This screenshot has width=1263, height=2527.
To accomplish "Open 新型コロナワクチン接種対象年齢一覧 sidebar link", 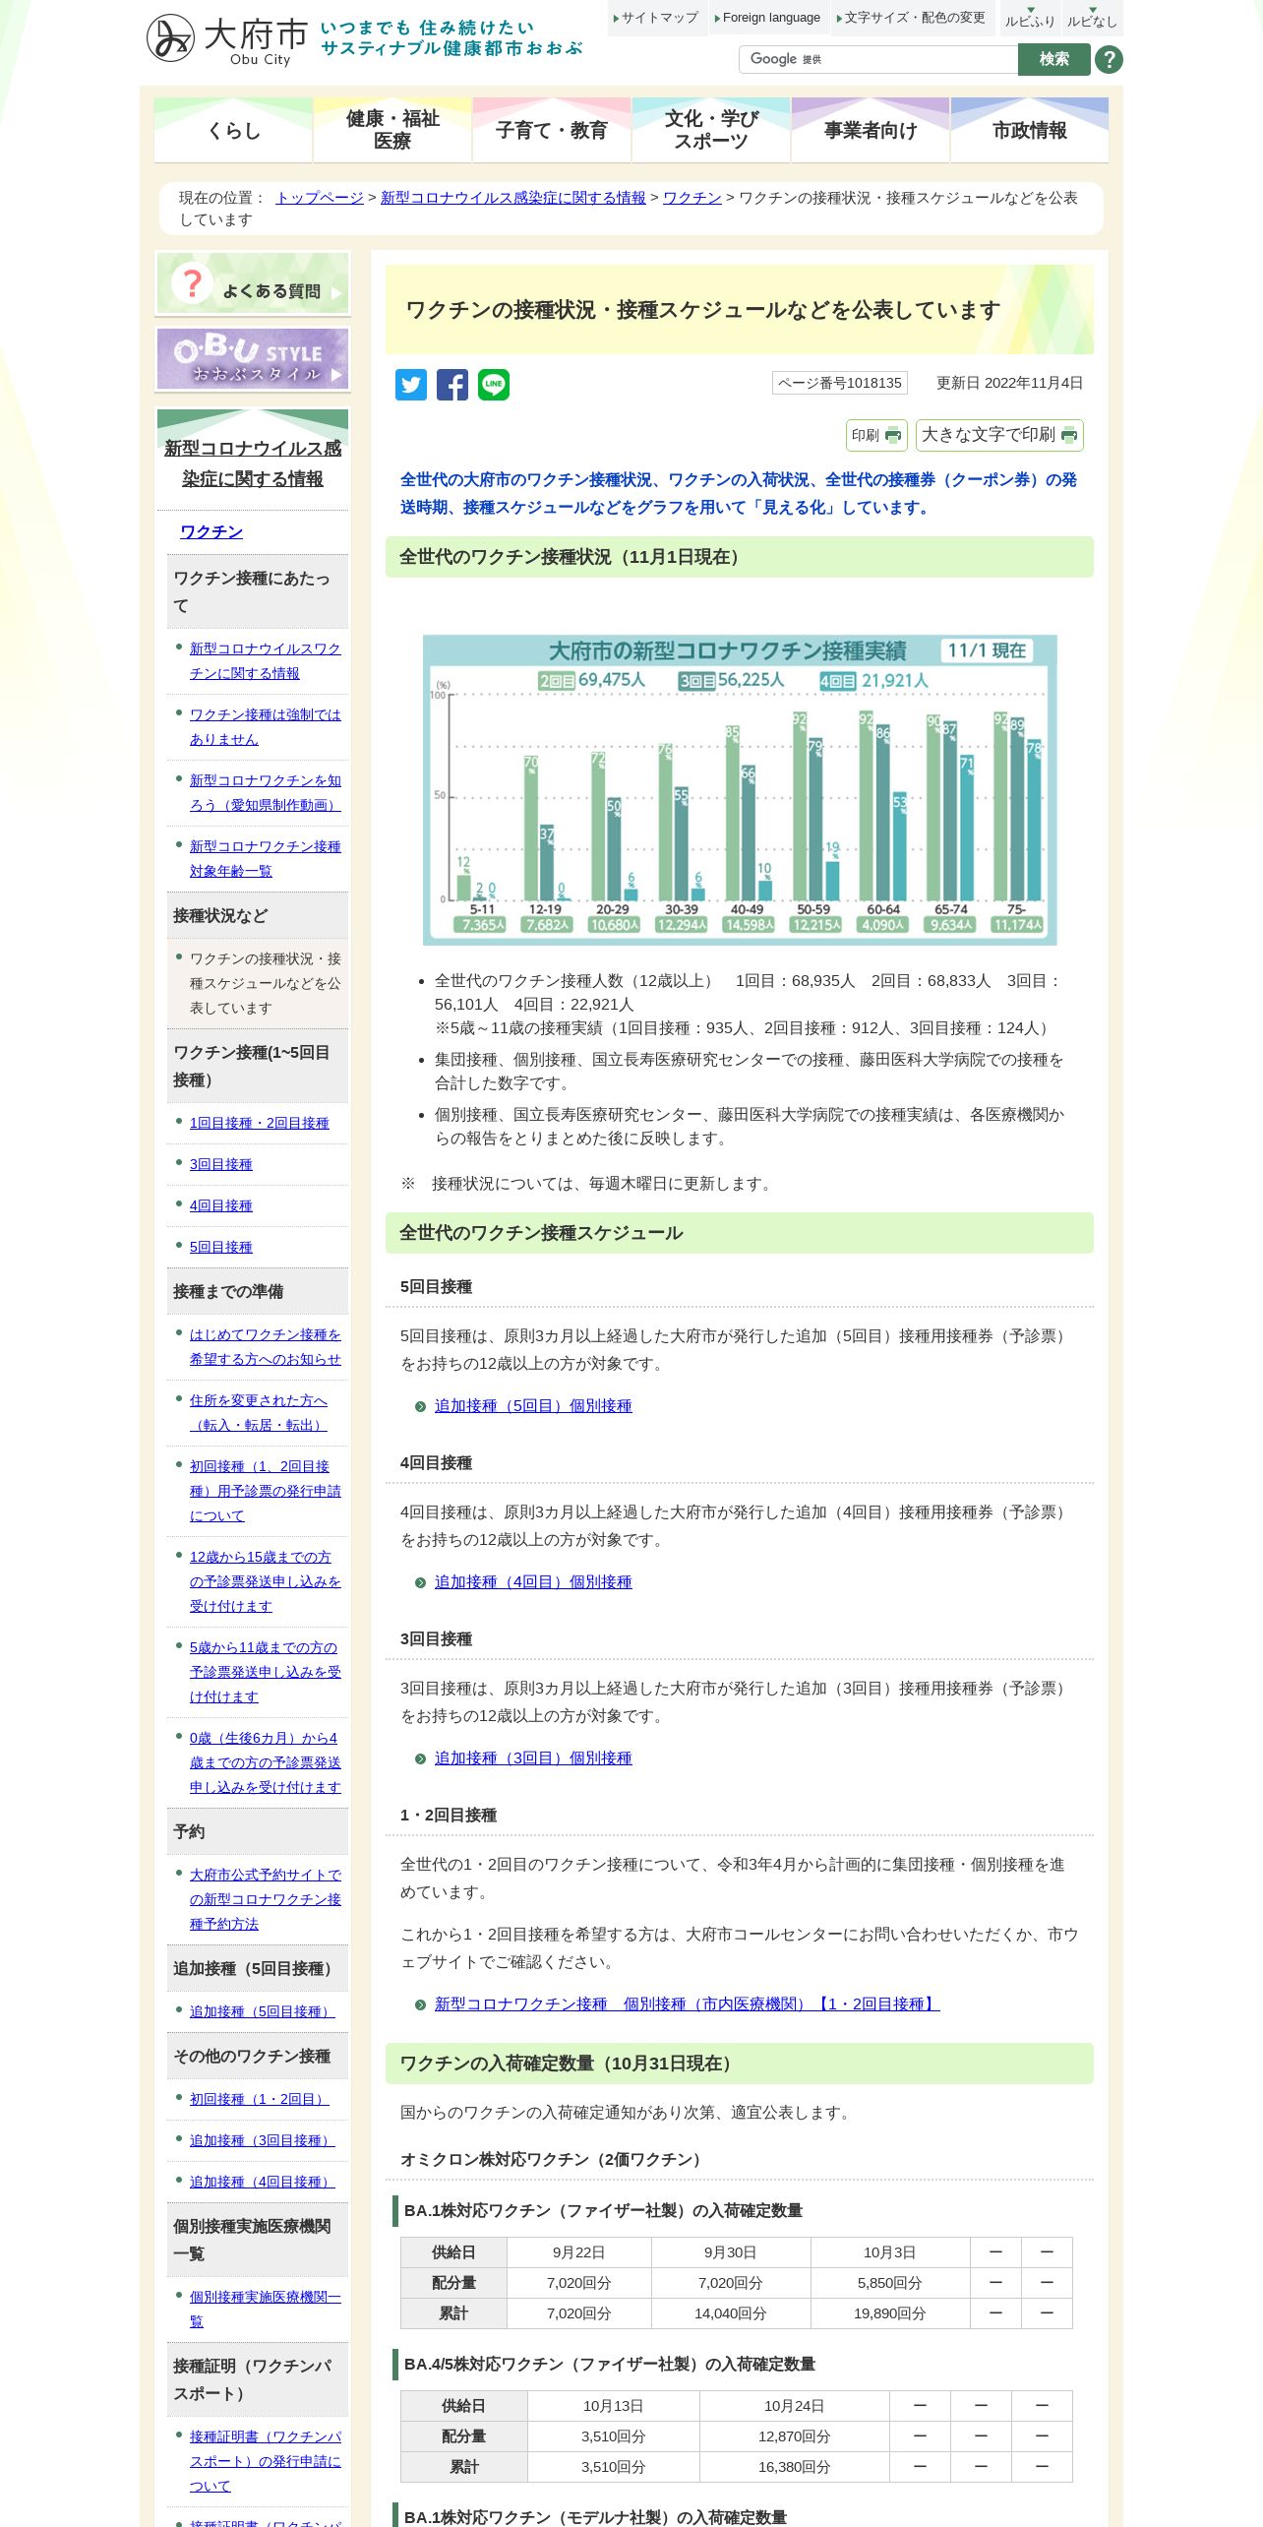I will [x=266, y=859].
